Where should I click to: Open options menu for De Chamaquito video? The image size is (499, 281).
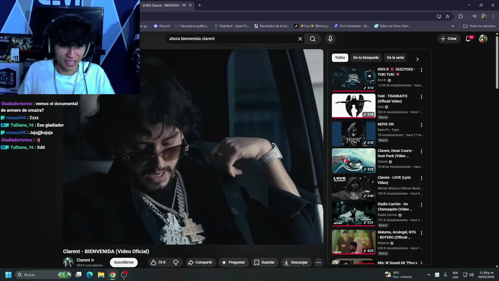tap(421, 205)
